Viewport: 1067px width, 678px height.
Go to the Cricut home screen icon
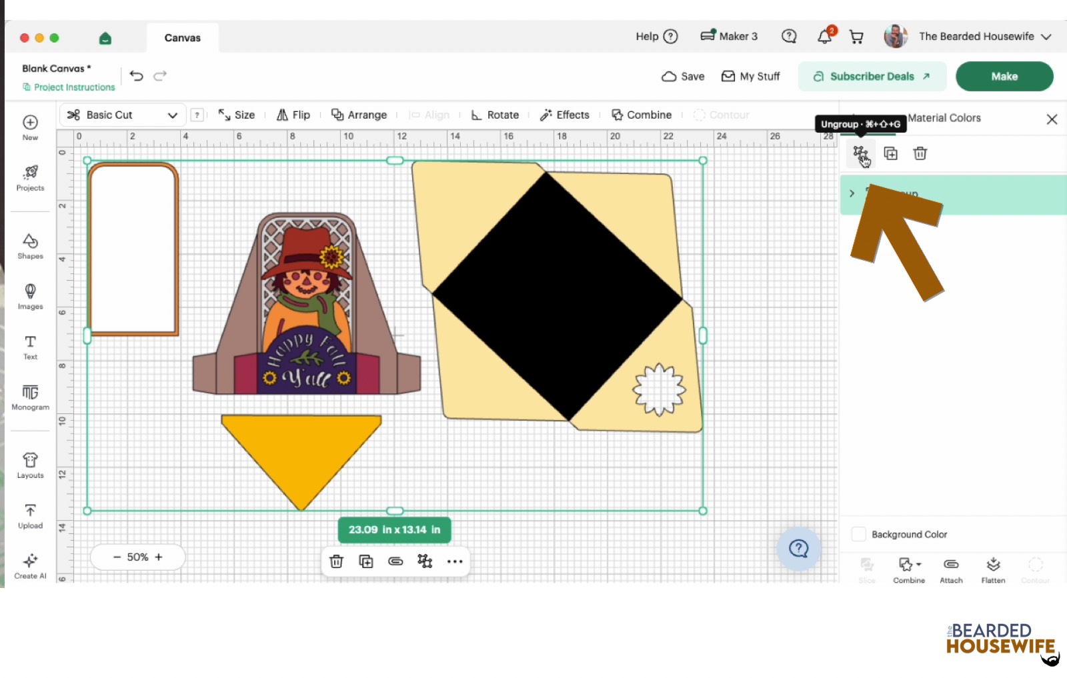coord(105,38)
